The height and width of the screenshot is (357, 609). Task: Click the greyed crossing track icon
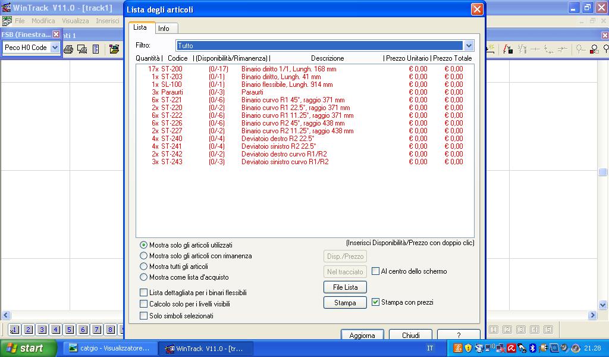point(535,49)
